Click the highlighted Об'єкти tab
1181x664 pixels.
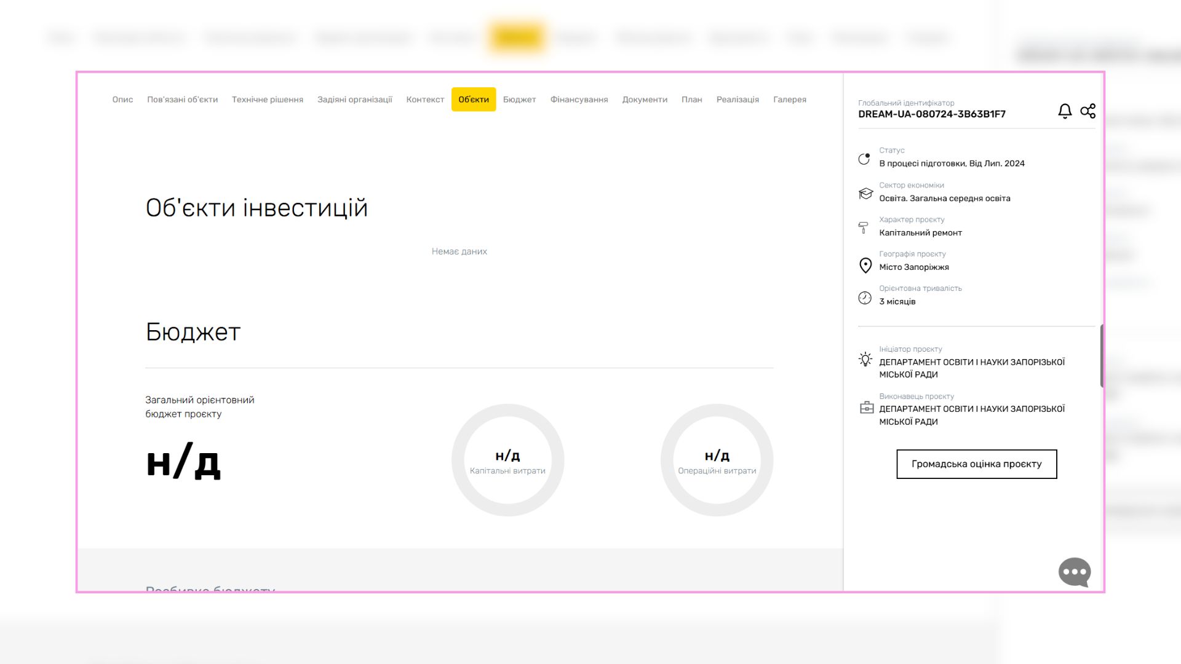[474, 99]
